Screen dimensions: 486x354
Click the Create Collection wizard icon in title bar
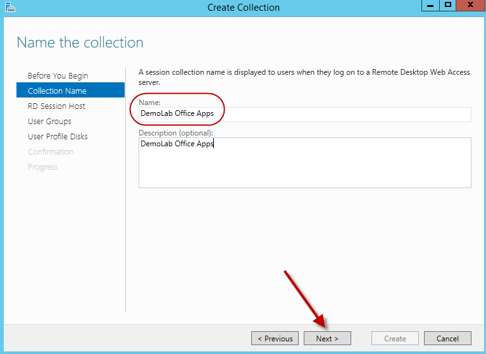tap(9, 8)
